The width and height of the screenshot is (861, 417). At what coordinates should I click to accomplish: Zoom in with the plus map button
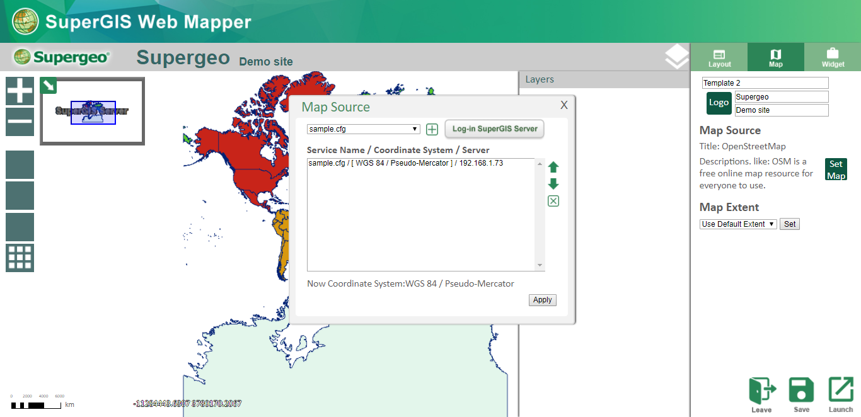pos(20,91)
